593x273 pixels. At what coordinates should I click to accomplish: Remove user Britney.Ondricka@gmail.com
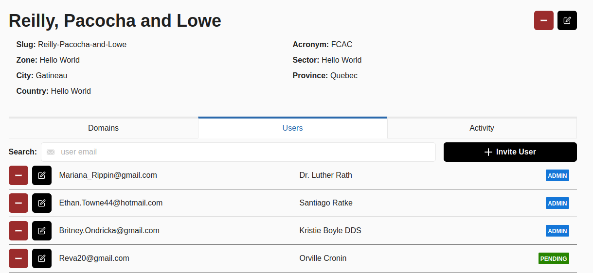[x=18, y=231]
